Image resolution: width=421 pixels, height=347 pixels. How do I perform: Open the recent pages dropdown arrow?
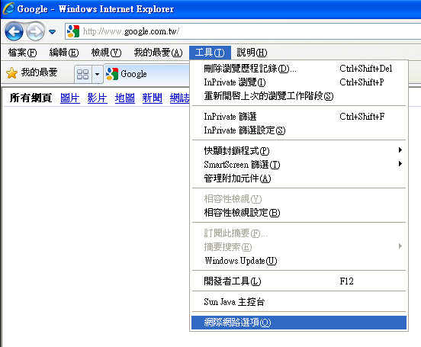click(x=53, y=32)
